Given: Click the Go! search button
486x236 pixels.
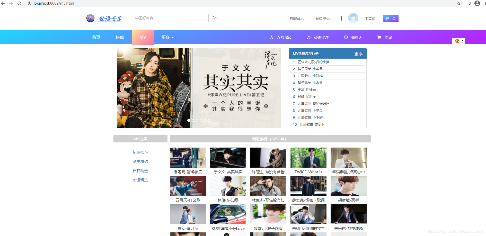Looking at the screenshot, I should (215, 18).
